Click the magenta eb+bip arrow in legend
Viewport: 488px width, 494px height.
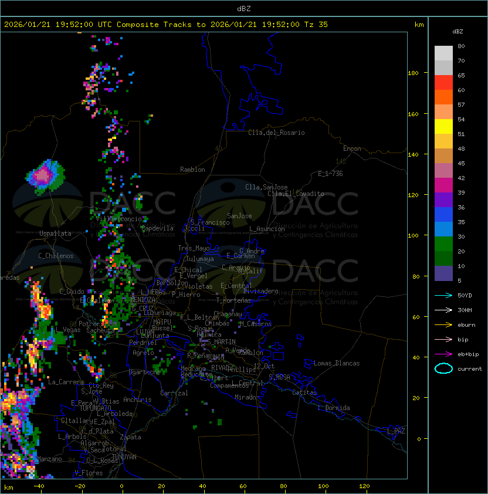pyautogui.click(x=443, y=354)
